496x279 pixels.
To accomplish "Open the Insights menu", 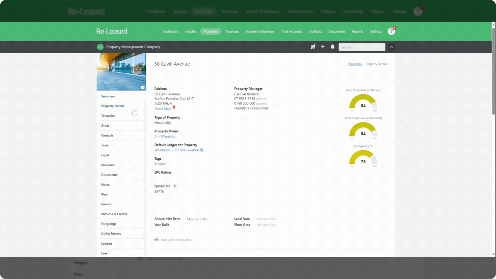I will (191, 31).
